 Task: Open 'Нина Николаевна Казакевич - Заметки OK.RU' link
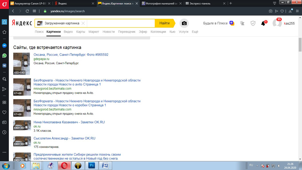[x=69, y=122]
